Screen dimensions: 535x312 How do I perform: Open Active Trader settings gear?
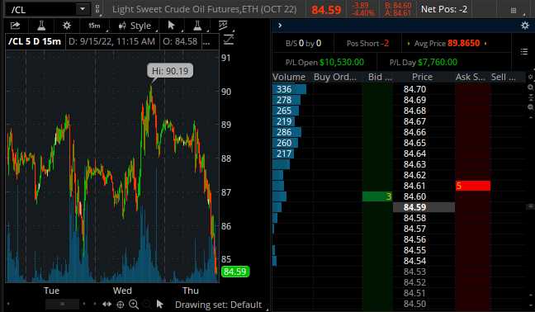point(525,26)
